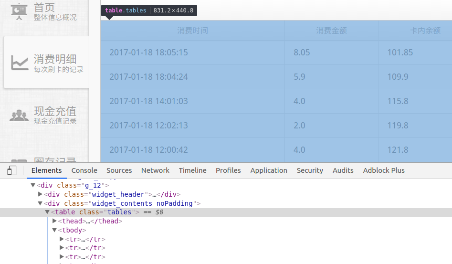This screenshot has height=264, width=452.
Task: Switch to the Console tab
Action: pos(84,170)
